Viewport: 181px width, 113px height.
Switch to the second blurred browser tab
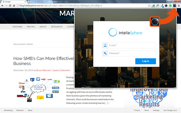click(x=40, y=2)
